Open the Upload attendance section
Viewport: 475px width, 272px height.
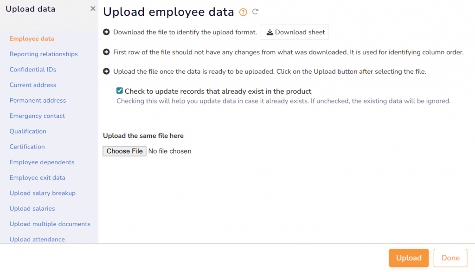(x=37, y=239)
